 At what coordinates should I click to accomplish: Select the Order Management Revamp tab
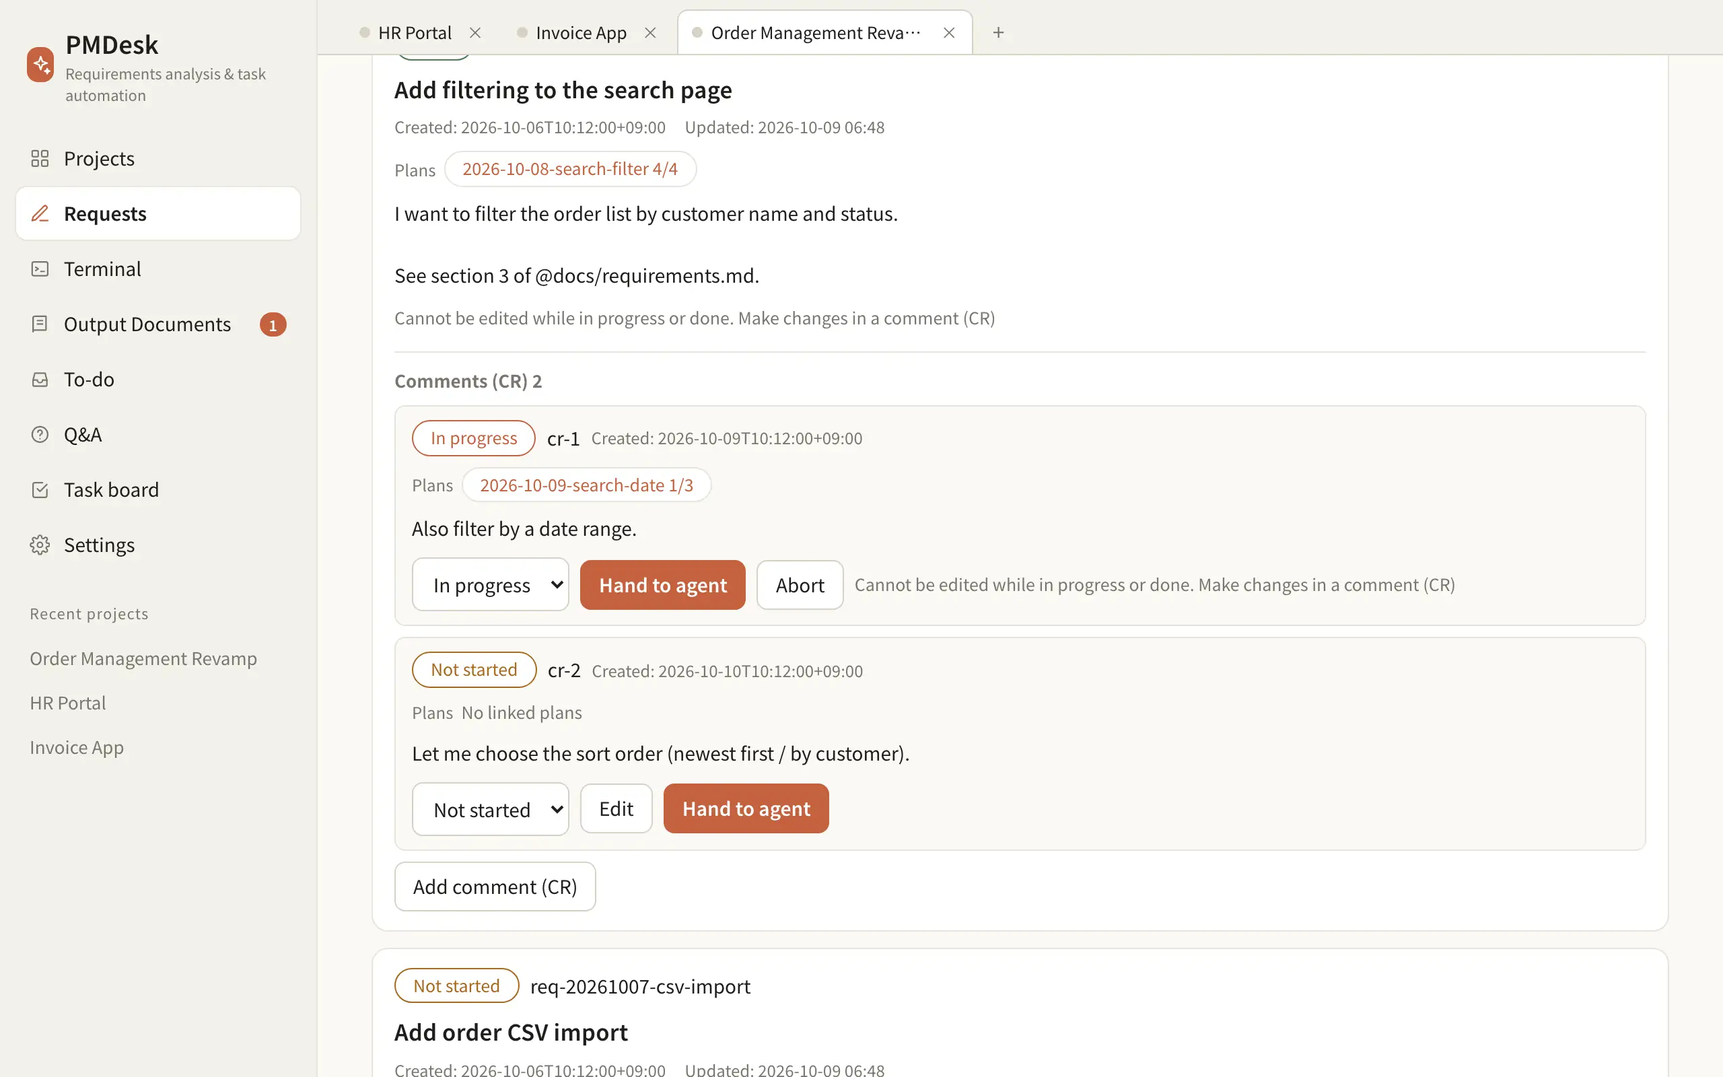(x=816, y=33)
